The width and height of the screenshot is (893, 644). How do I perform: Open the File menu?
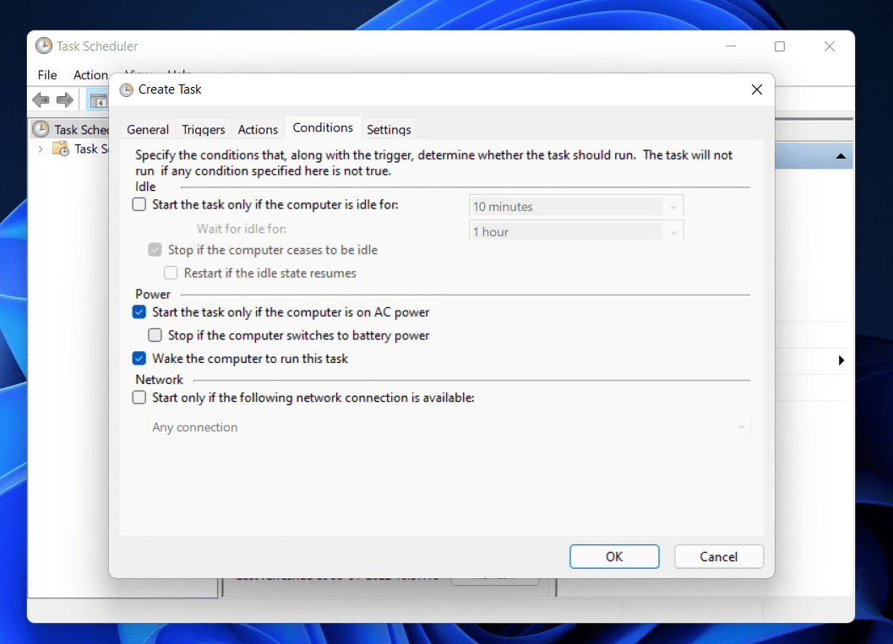click(47, 75)
